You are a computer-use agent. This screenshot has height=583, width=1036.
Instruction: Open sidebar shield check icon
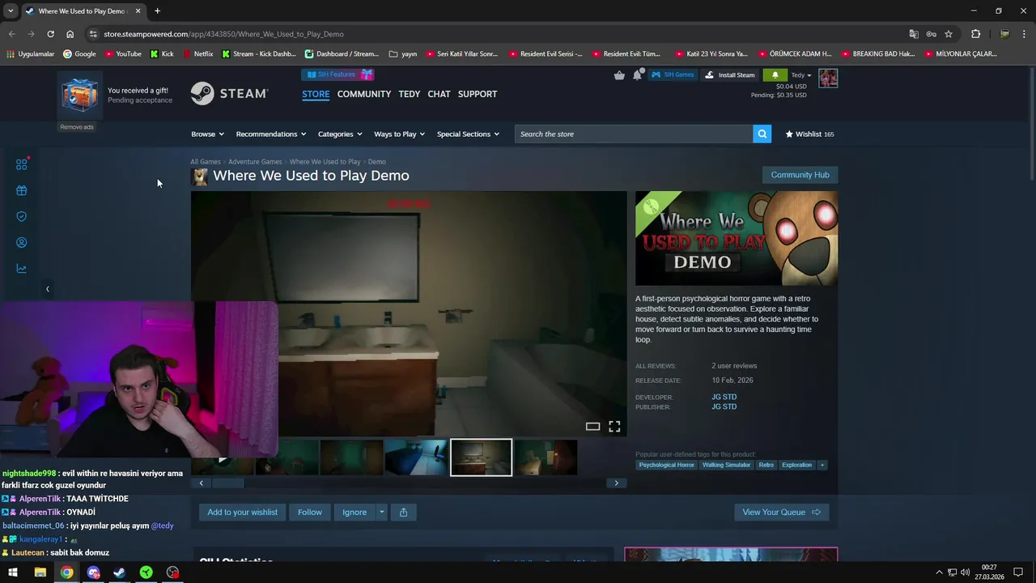[22, 216]
